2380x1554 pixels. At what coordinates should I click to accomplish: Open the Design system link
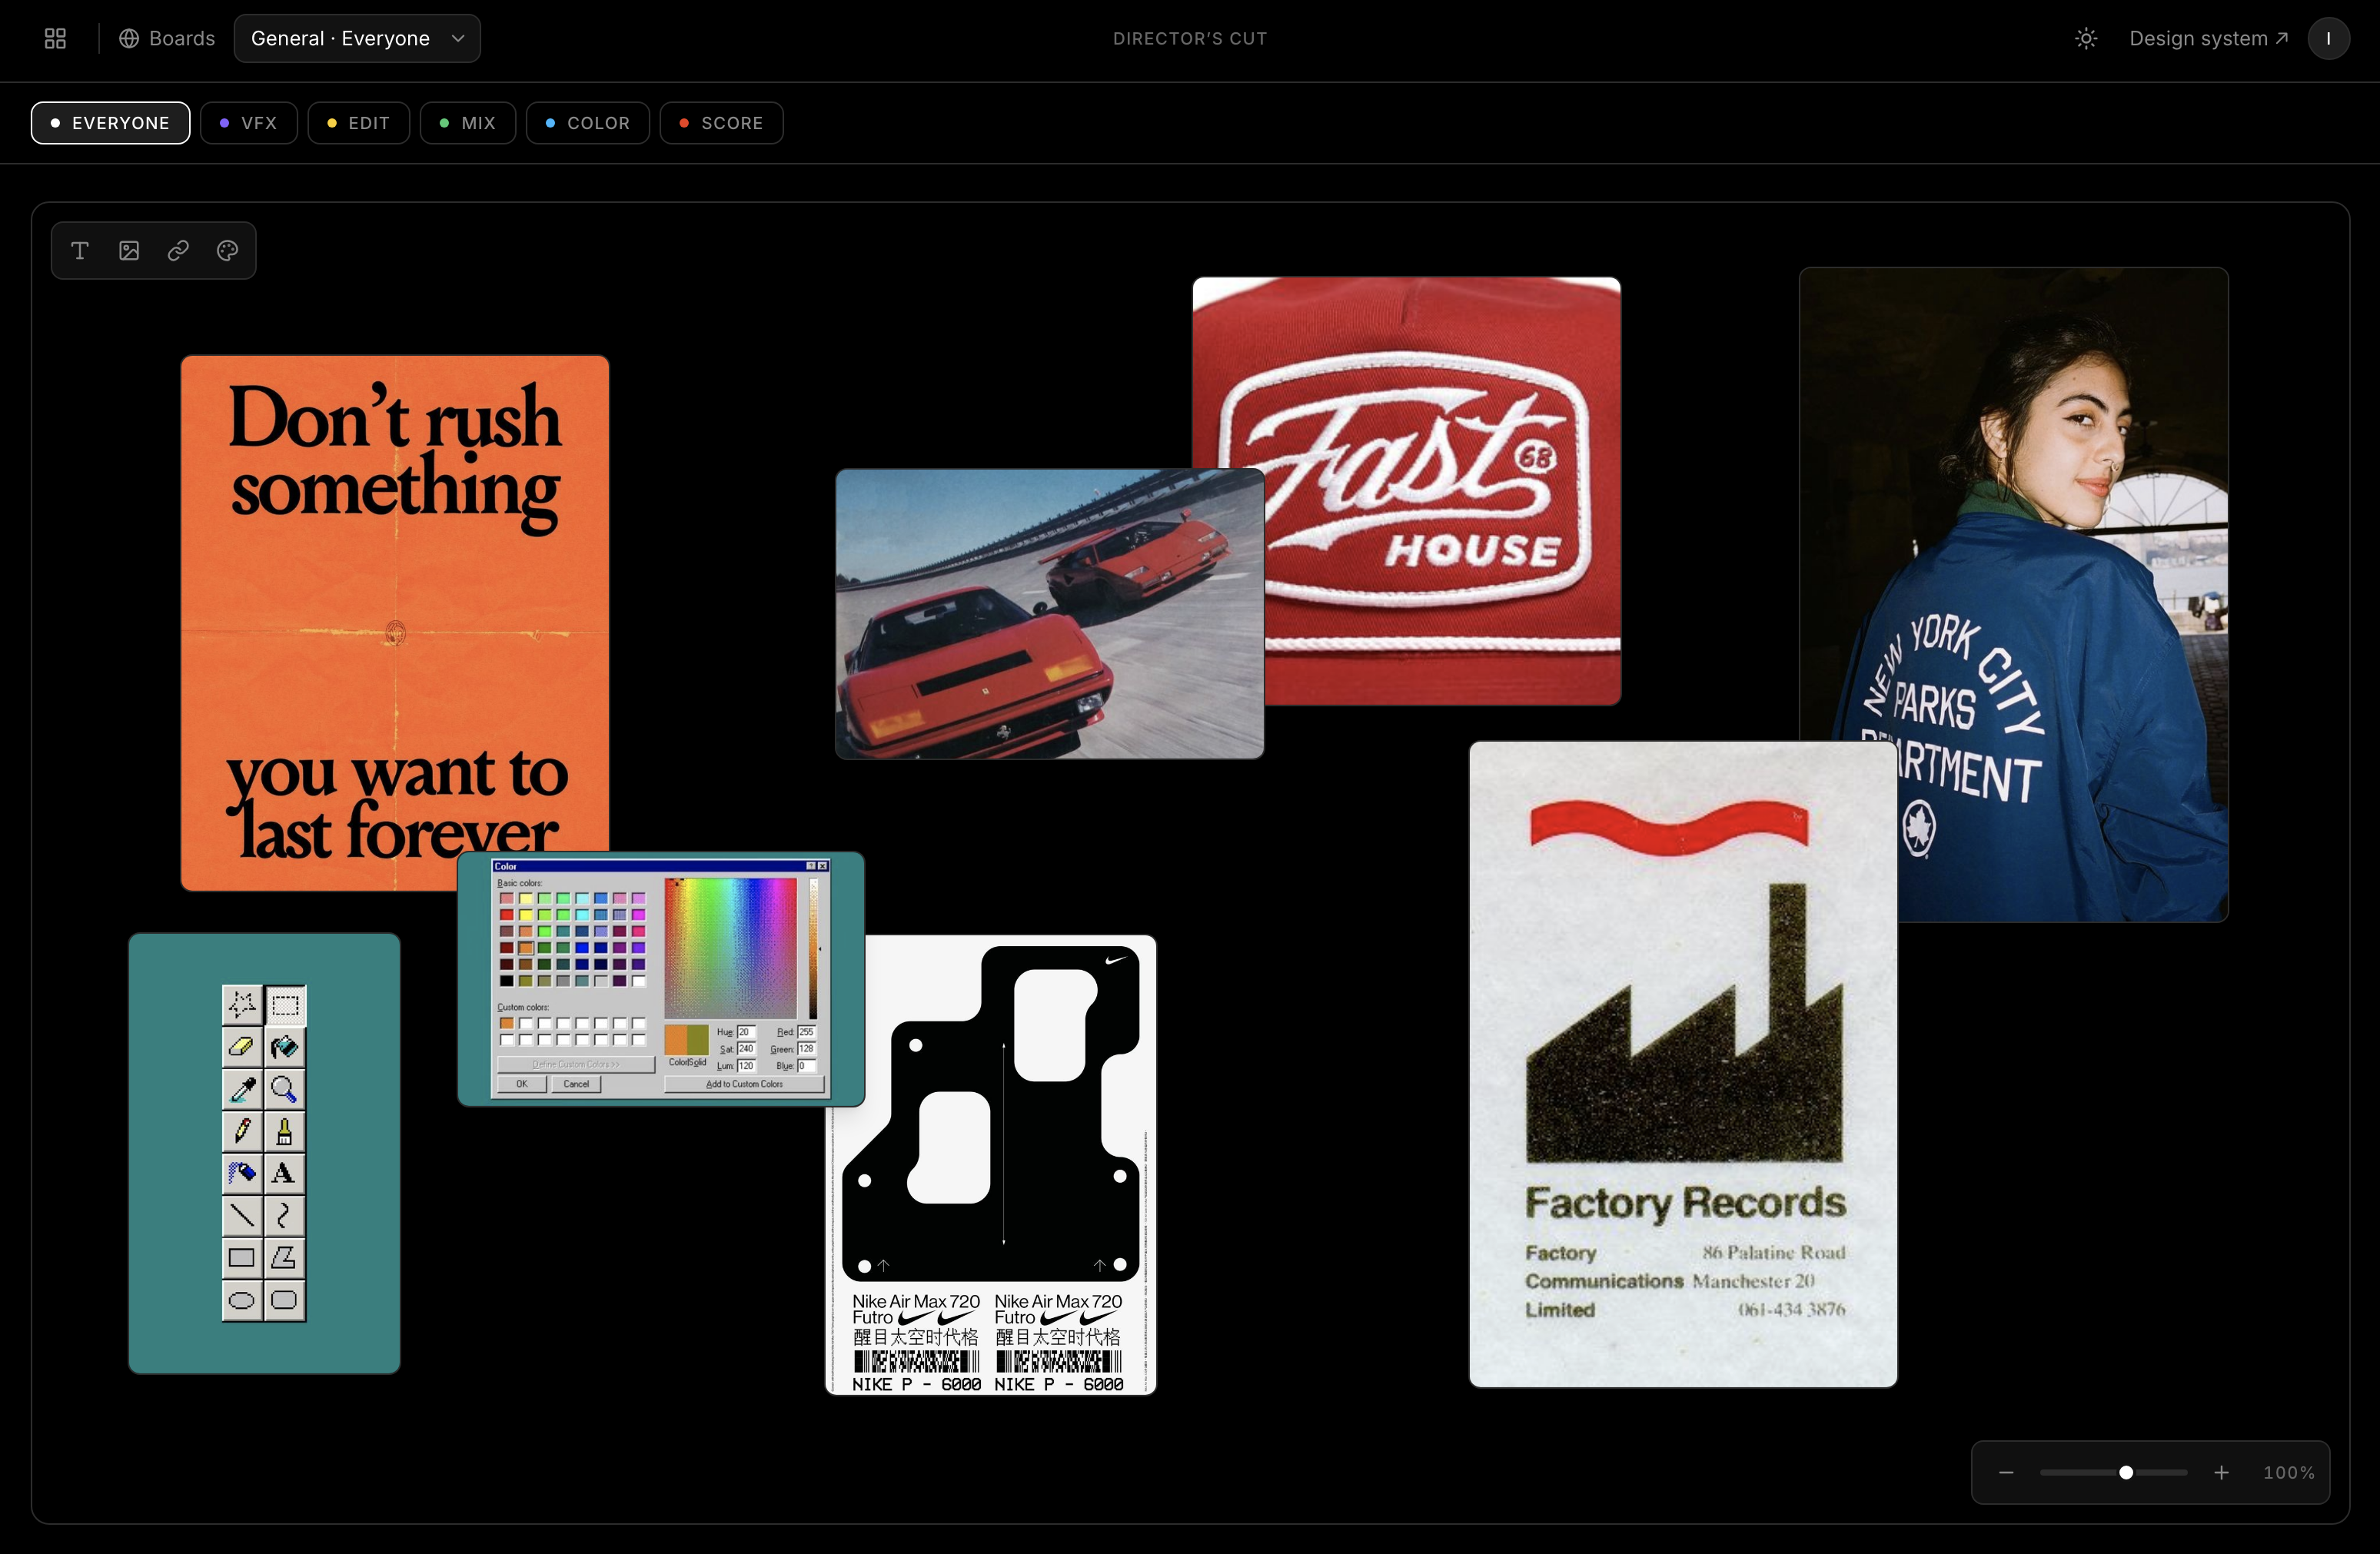click(2208, 38)
